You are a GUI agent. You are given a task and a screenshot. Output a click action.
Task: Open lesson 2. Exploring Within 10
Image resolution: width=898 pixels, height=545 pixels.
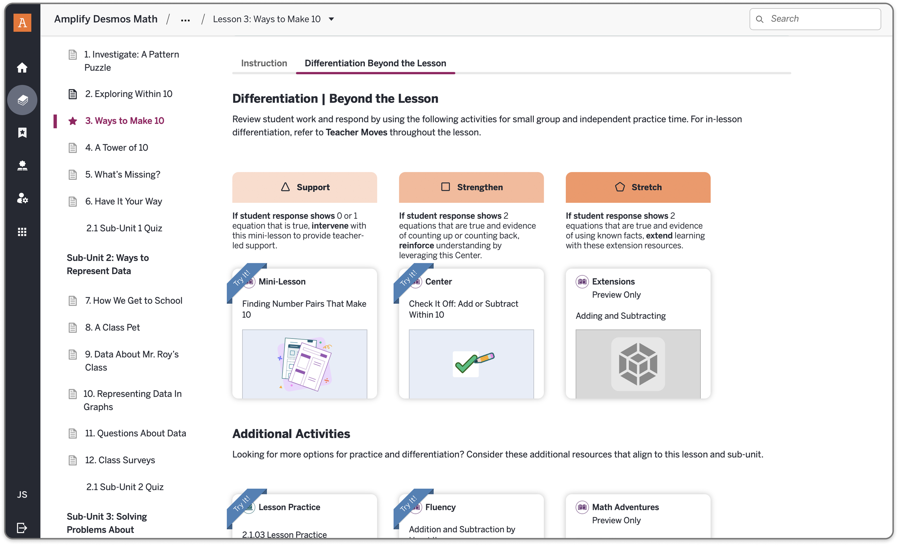[129, 94]
